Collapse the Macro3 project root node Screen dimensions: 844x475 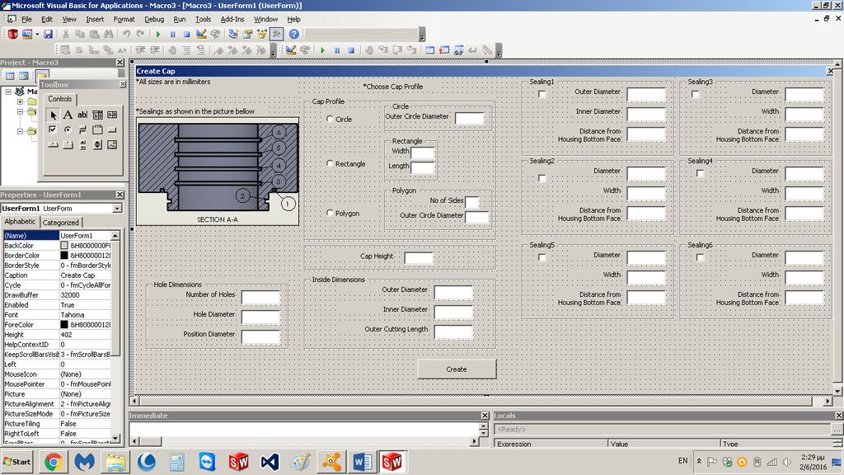(8, 92)
